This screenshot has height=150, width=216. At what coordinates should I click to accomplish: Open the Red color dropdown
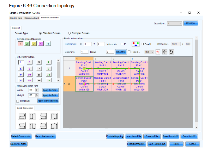tap(149, 52)
